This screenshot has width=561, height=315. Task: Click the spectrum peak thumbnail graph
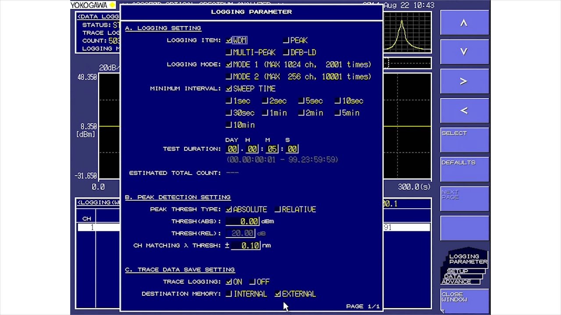point(407,32)
